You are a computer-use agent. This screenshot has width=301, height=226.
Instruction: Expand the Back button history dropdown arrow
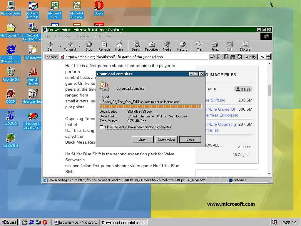60,46
